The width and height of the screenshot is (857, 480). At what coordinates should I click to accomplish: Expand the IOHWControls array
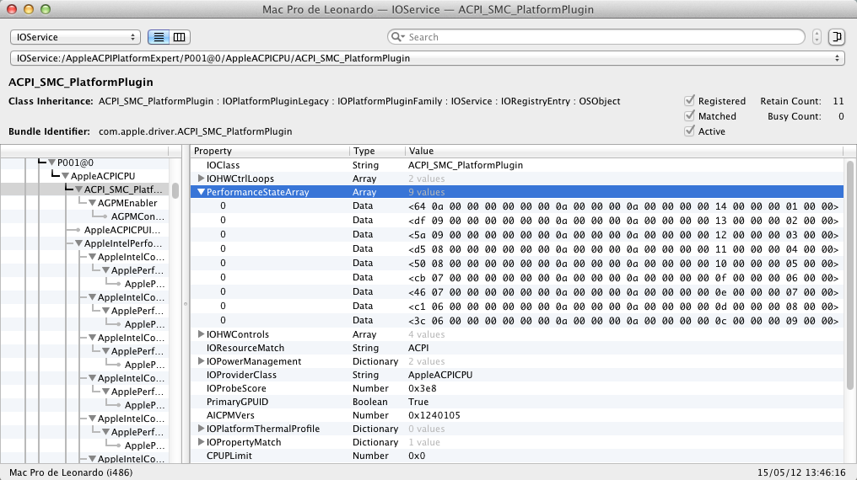[201, 334]
